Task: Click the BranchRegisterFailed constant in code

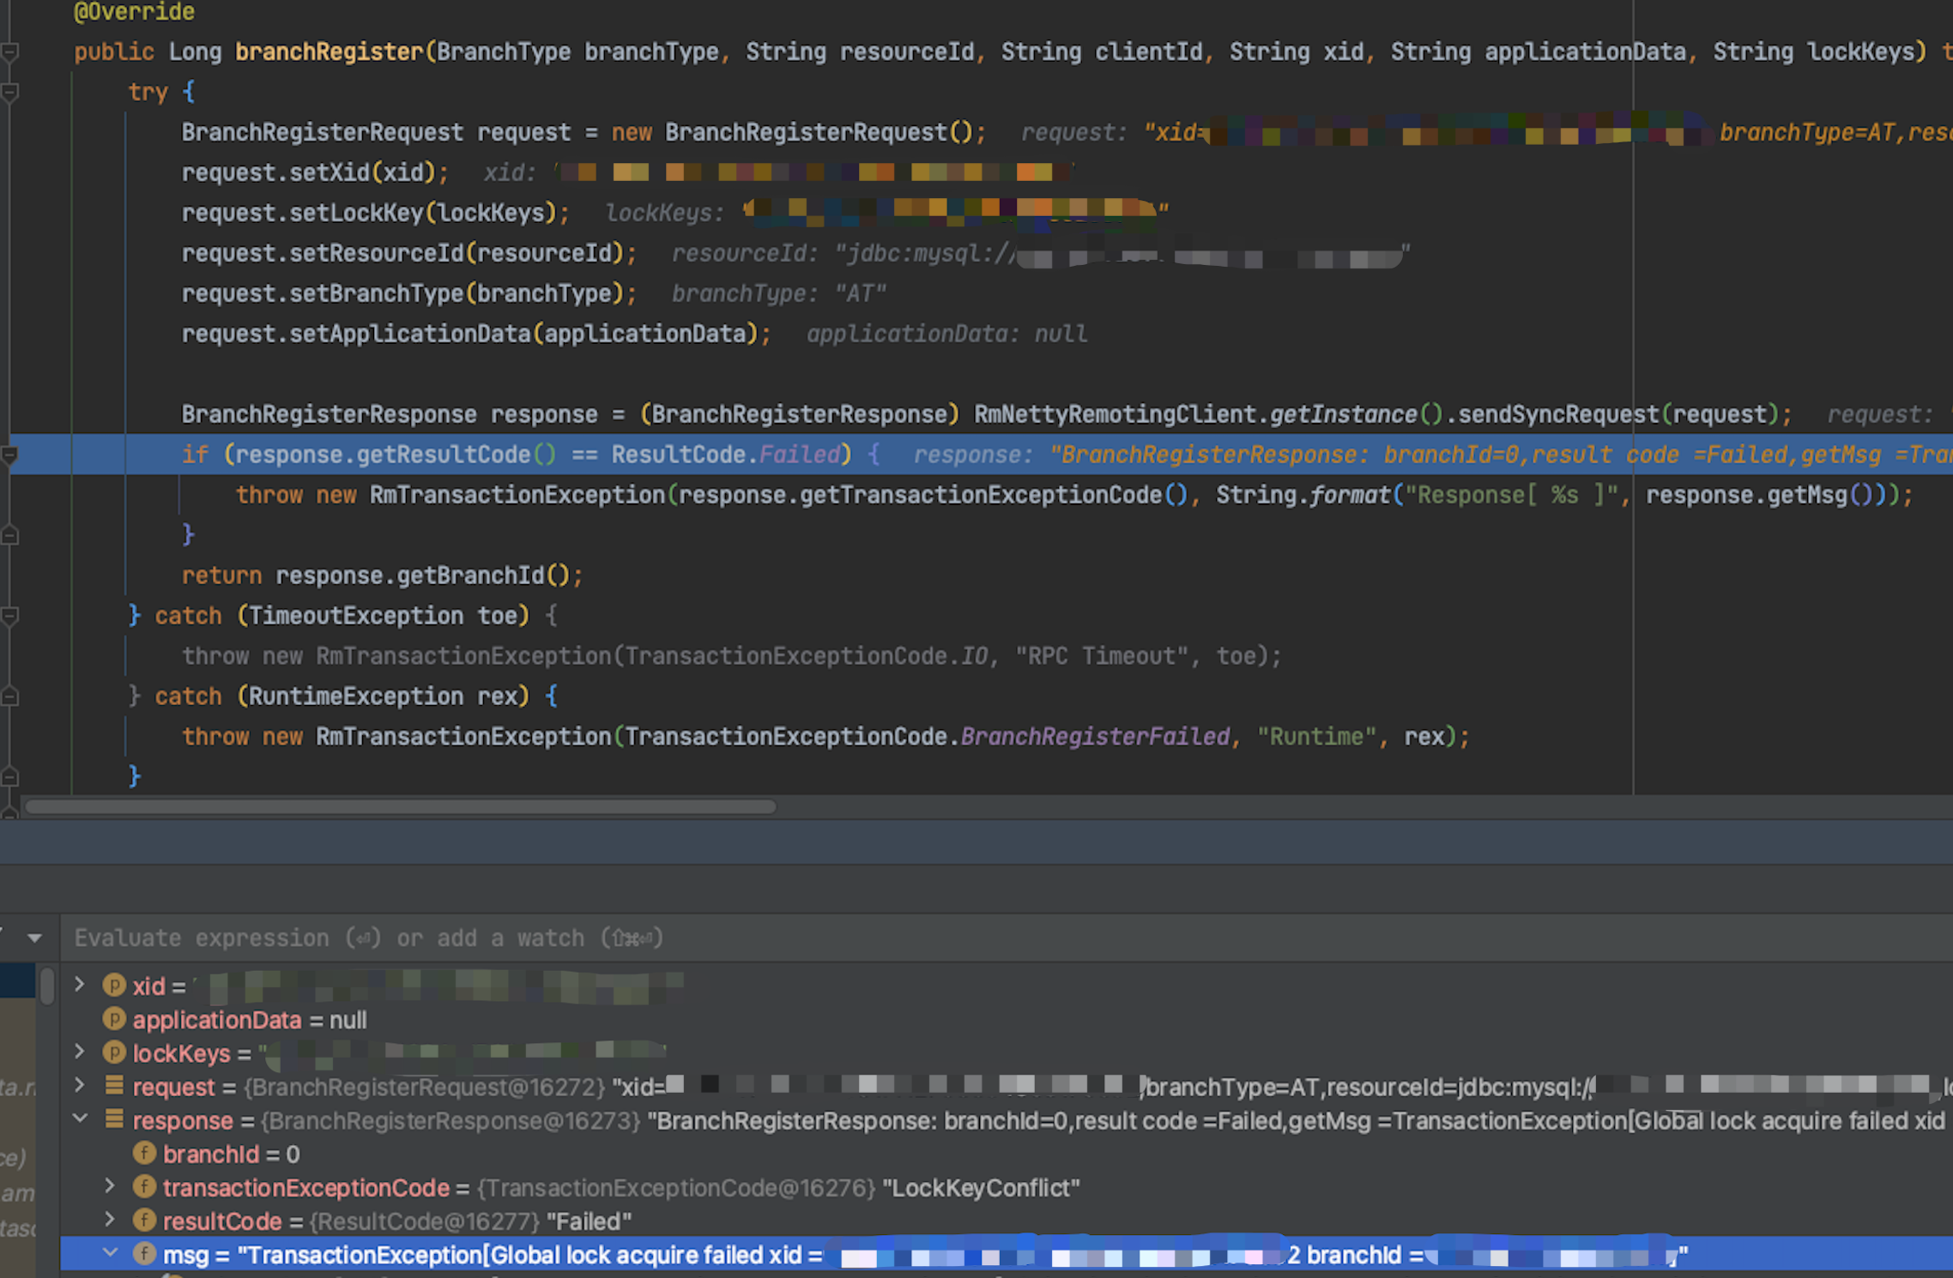Action: (1094, 738)
